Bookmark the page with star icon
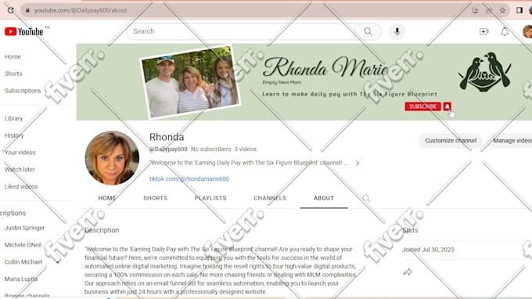Screen dimensions: 532x299 (502, 10)
